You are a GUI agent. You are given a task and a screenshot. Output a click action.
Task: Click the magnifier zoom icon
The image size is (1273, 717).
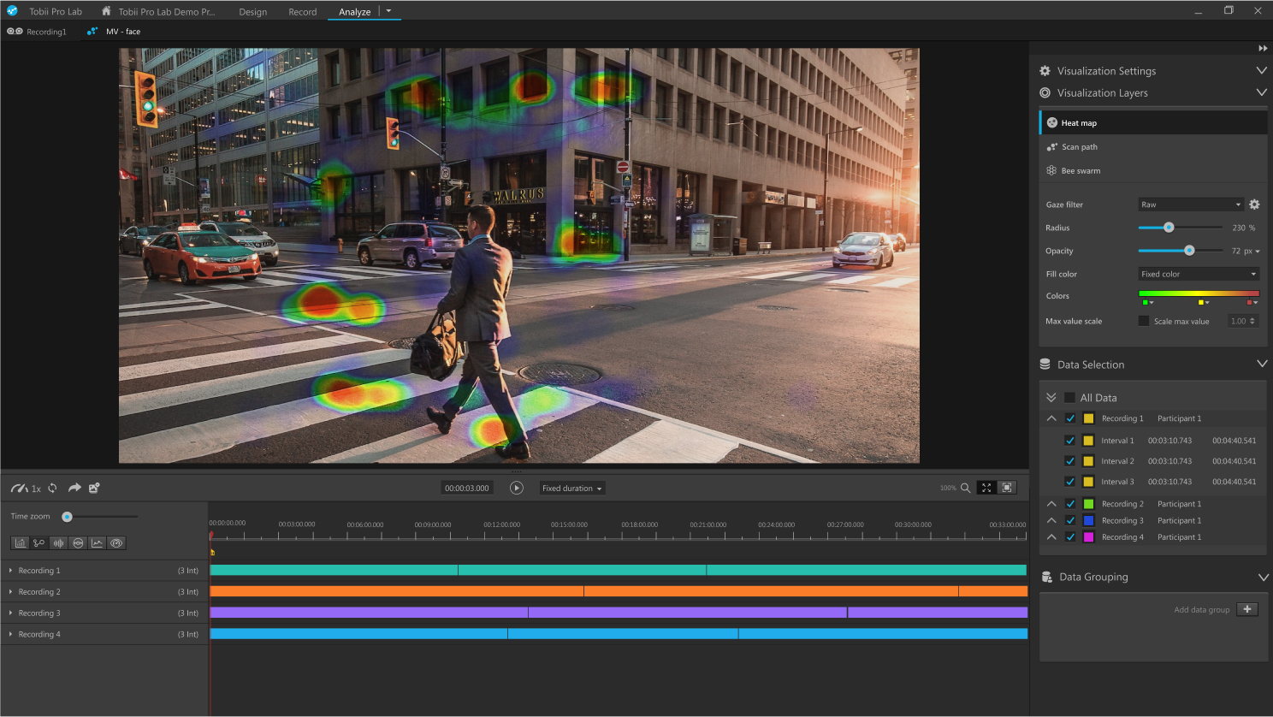(965, 488)
